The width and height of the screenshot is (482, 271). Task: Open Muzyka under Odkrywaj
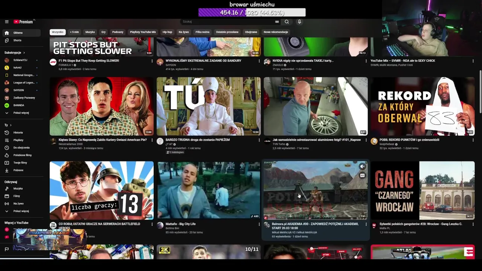pyautogui.click(x=21, y=189)
